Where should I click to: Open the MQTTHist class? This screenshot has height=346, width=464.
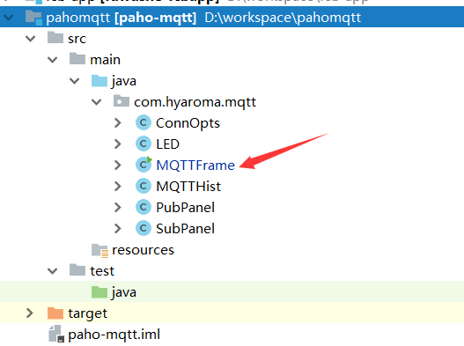click(x=188, y=187)
